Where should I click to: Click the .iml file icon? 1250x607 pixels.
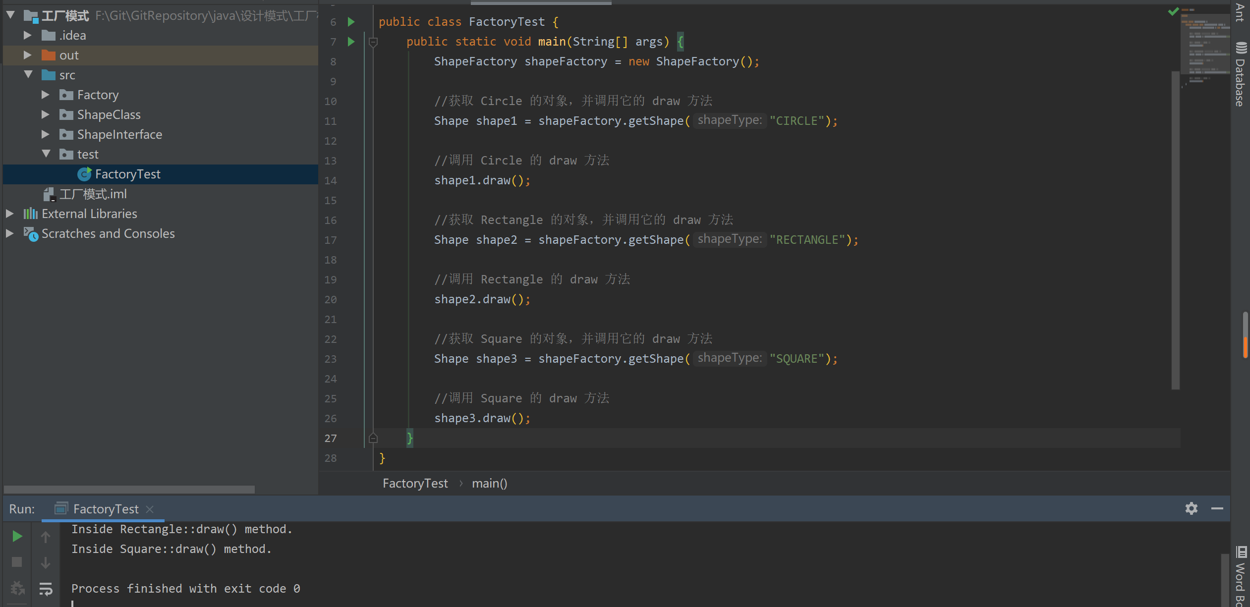pyautogui.click(x=49, y=194)
